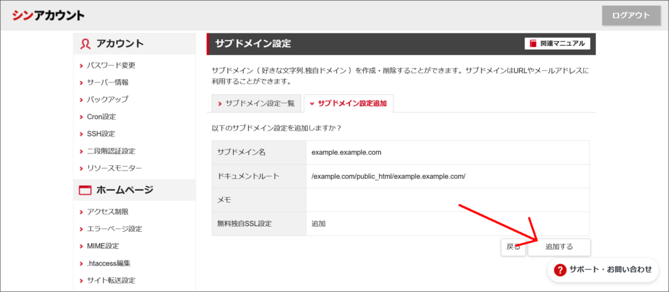Click the アカウント person icon heading
669x292 pixels.
coord(85,44)
